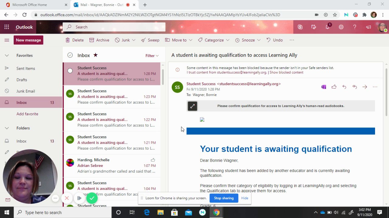This screenshot has width=389, height=218.
Task: Select the 1:22 PM Student Success message avatar
Action: 70,117
